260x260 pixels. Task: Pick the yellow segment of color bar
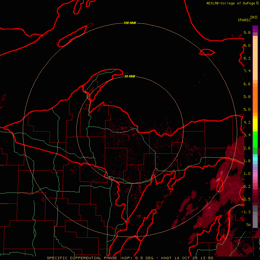click(x=255, y=124)
